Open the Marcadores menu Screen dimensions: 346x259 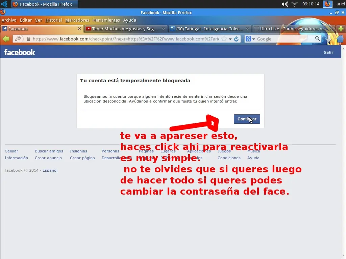click(x=77, y=20)
